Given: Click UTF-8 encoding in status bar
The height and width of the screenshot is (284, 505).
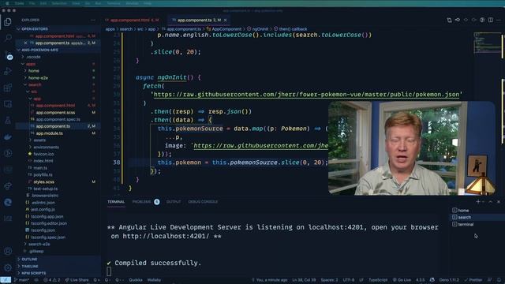Looking at the screenshot, I should pyautogui.click(x=349, y=280).
